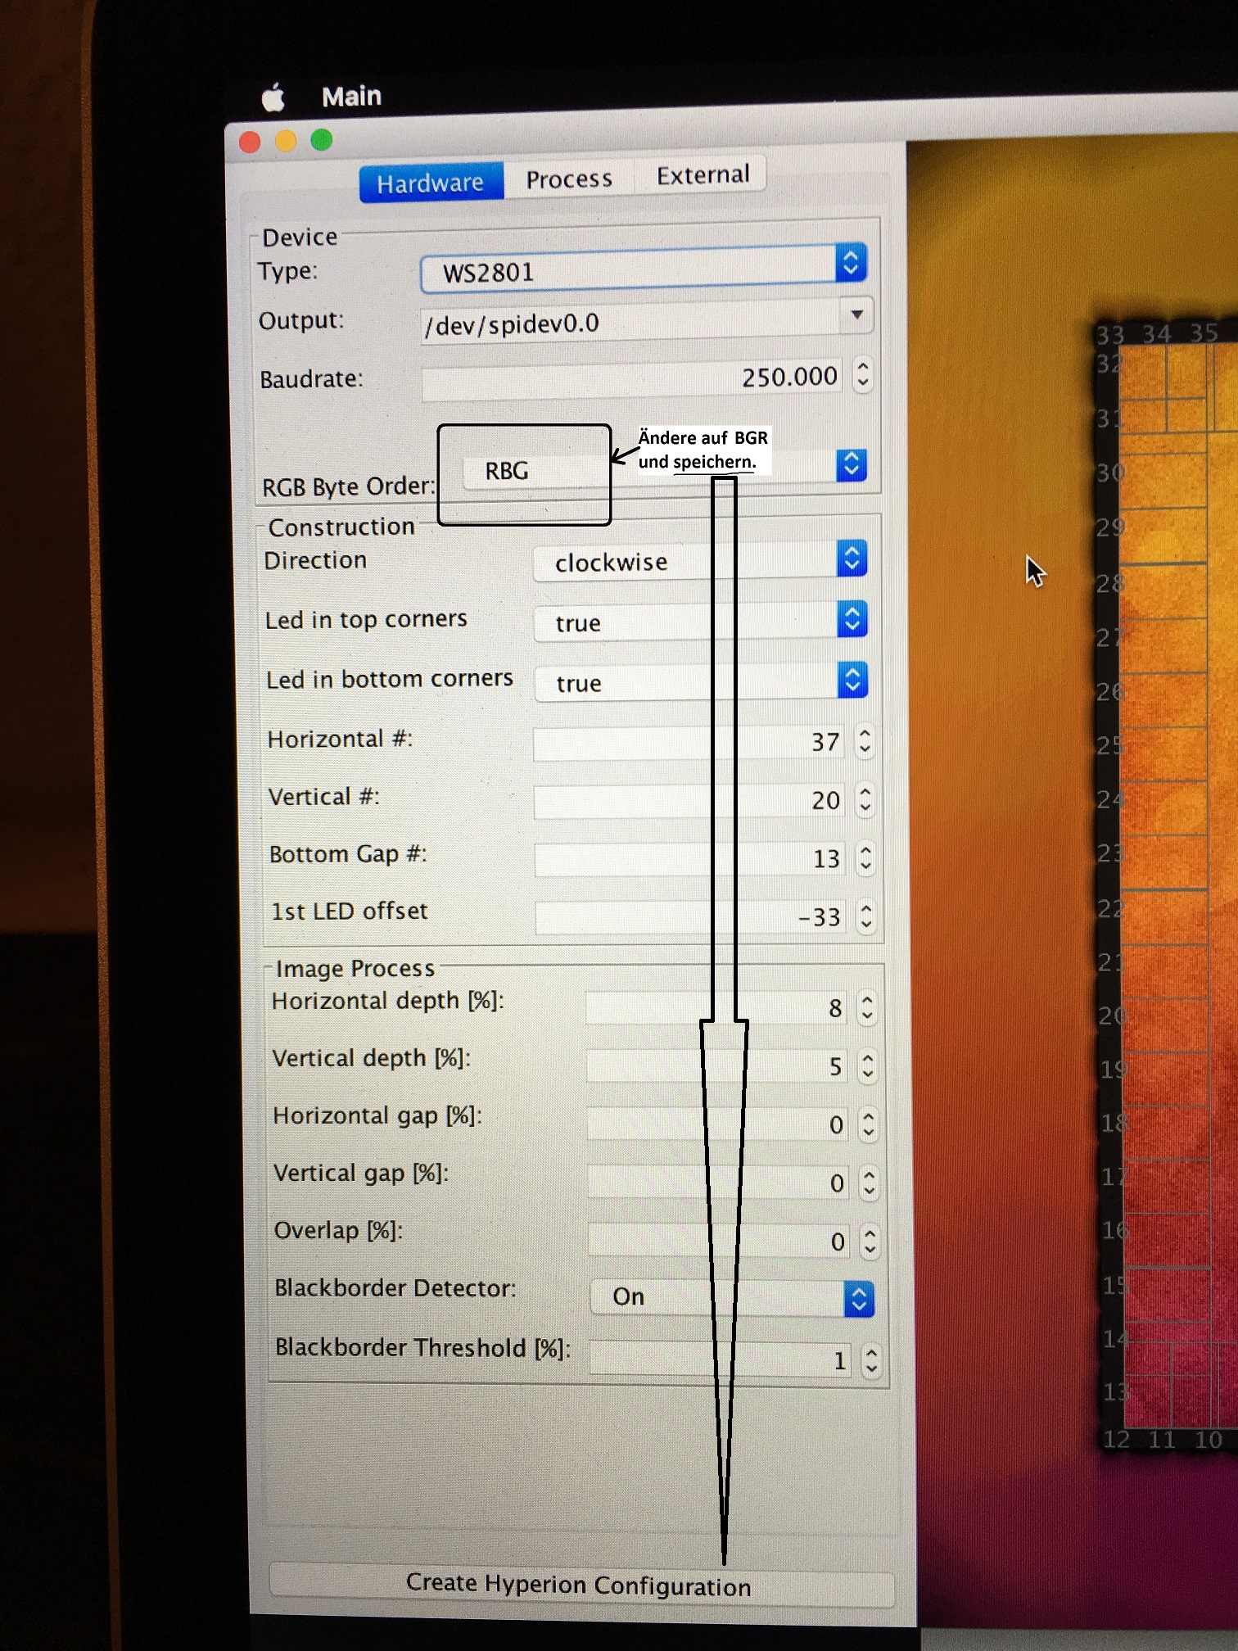The height and width of the screenshot is (1651, 1238).
Task: Open the Apple menu icon
Action: click(273, 98)
